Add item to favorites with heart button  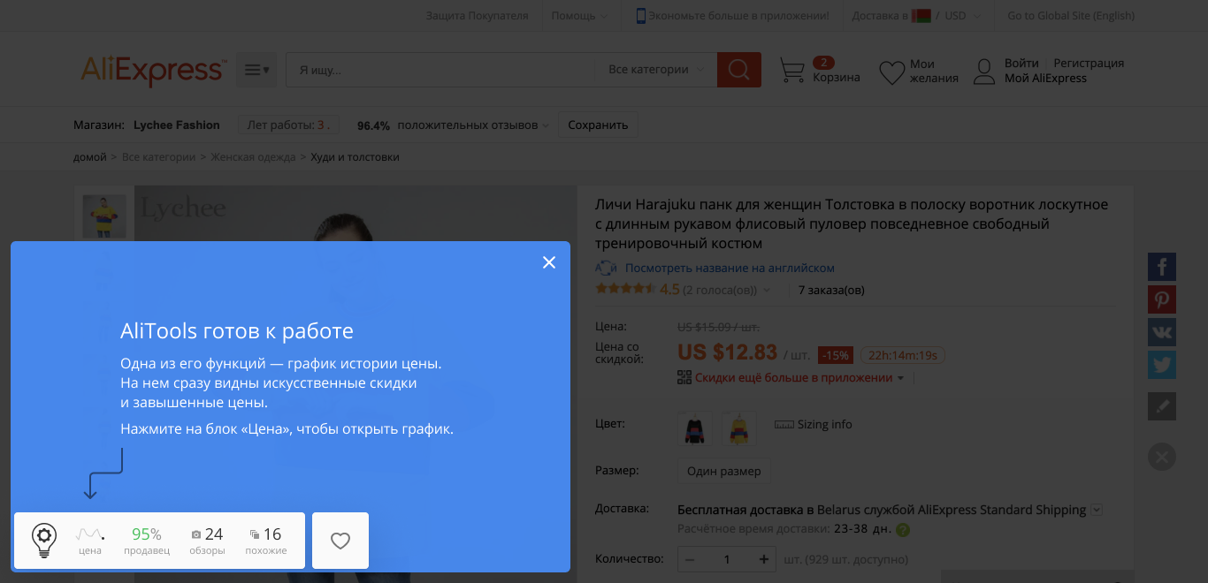340,541
